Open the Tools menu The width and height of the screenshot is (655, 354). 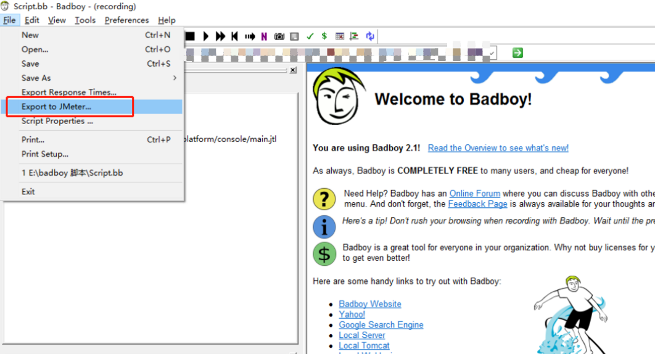(85, 20)
